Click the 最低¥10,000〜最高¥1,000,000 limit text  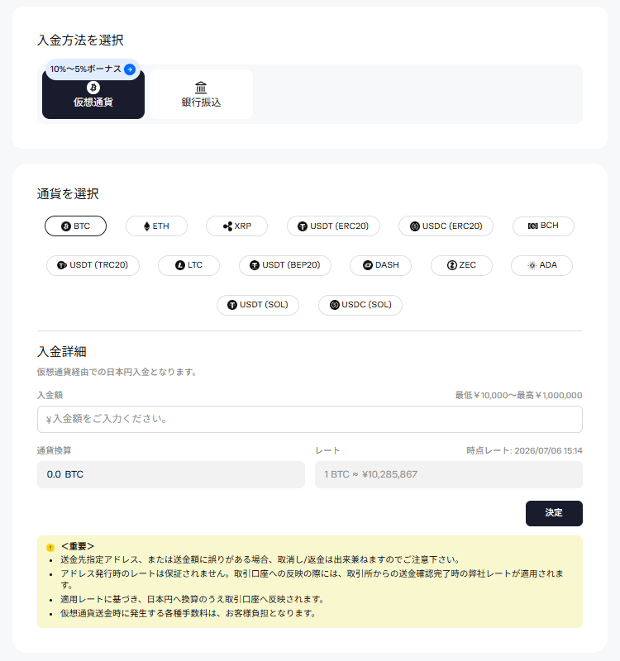(518, 396)
